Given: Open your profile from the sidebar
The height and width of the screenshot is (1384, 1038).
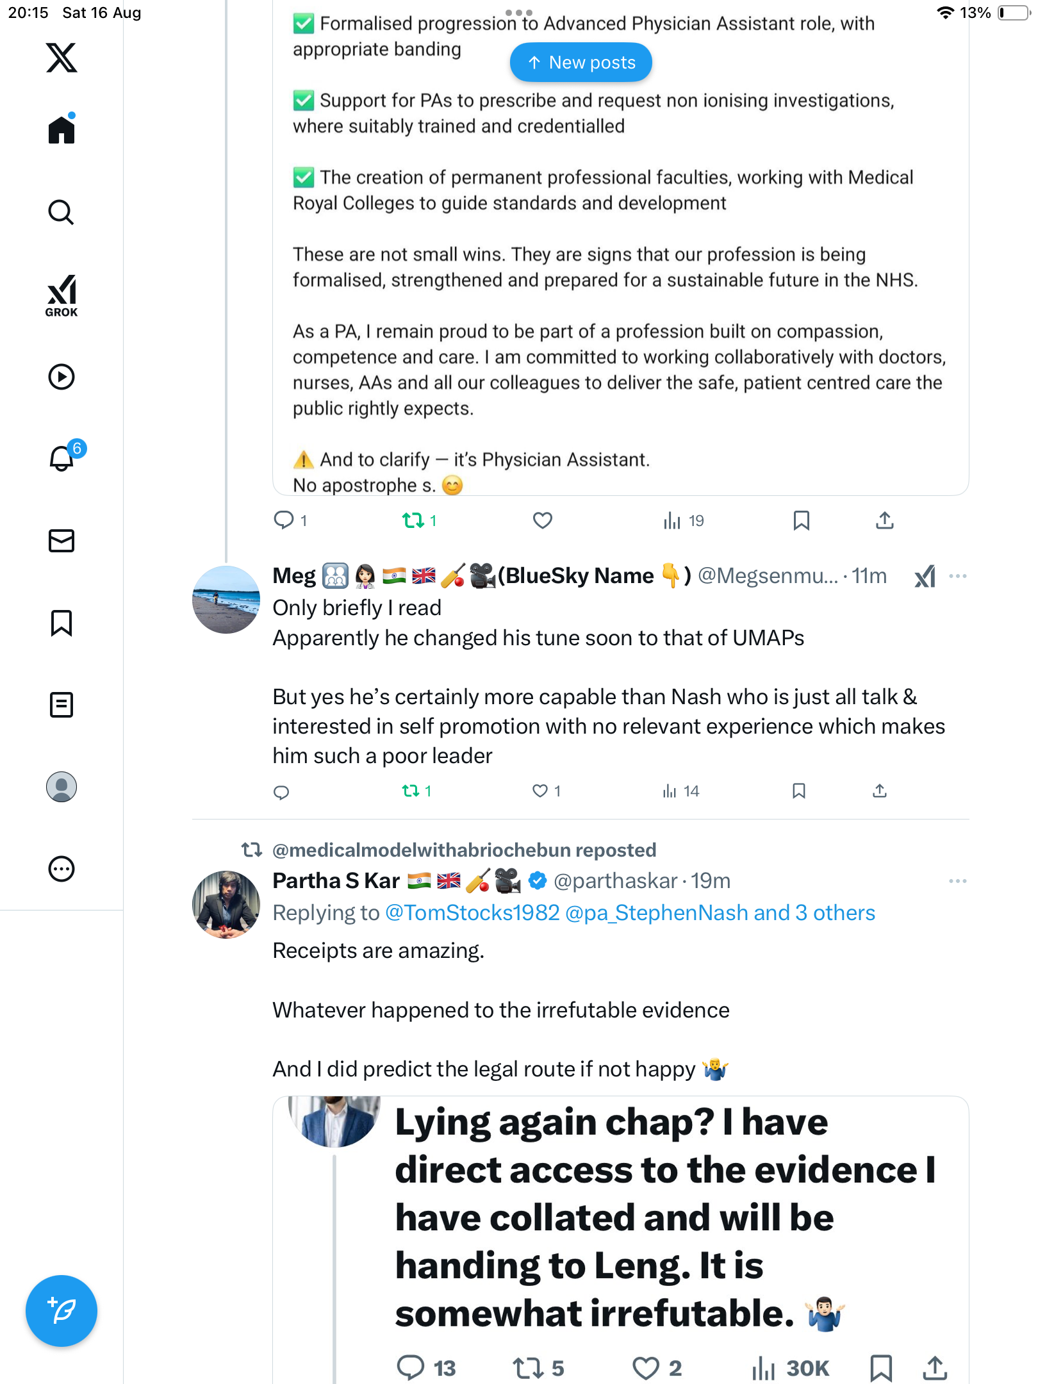Looking at the screenshot, I should pyautogui.click(x=62, y=787).
